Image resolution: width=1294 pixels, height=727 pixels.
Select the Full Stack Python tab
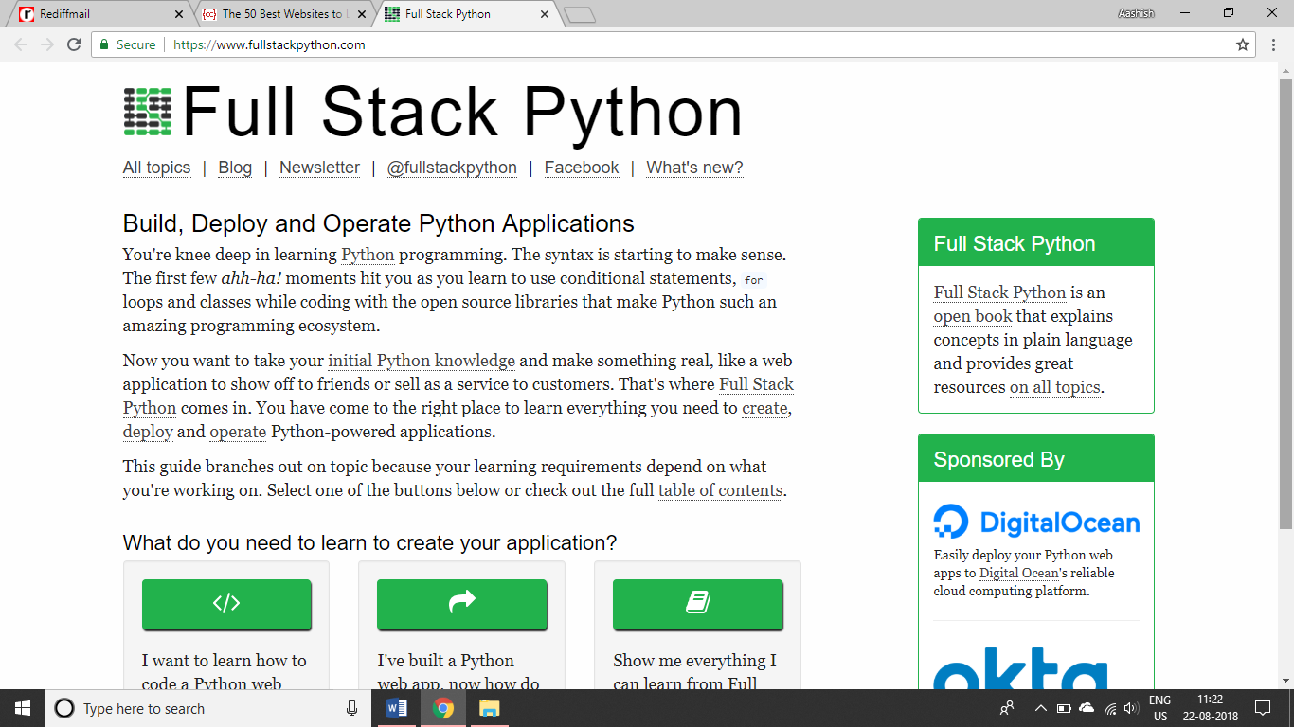pyautogui.click(x=465, y=14)
